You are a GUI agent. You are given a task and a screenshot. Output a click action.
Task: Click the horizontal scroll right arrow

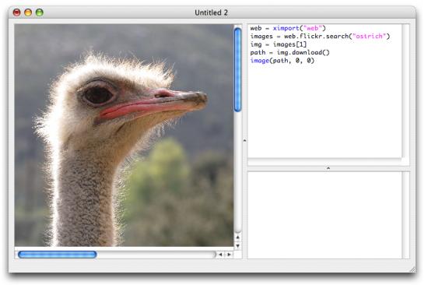tap(229, 255)
